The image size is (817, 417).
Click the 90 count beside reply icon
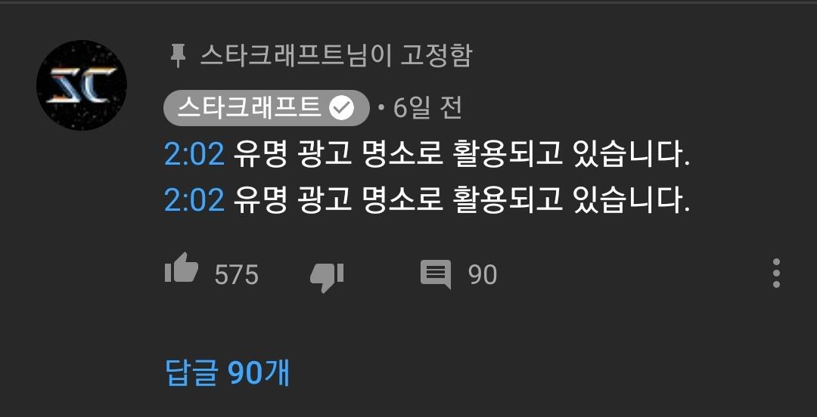(x=483, y=274)
